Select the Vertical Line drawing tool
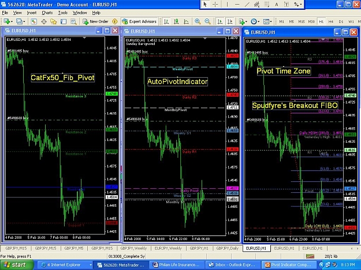 [227, 4]
